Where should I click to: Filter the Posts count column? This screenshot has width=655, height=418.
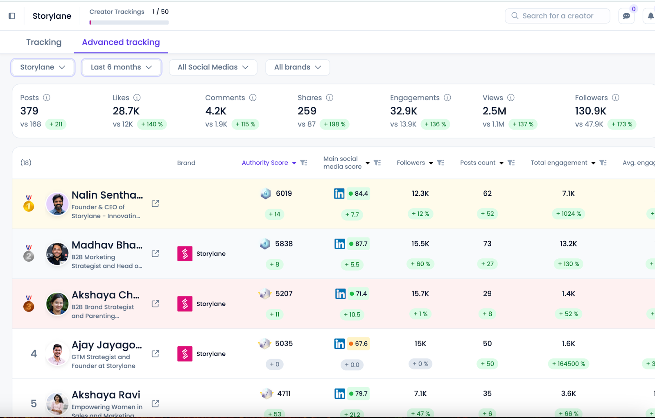(x=511, y=163)
